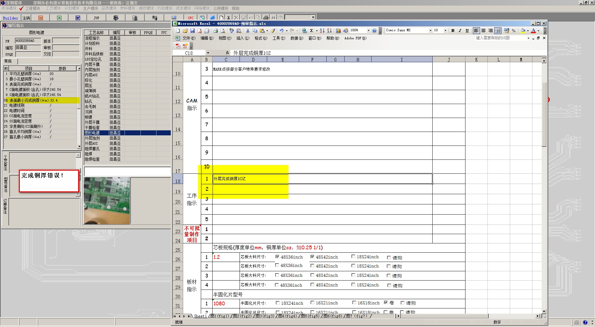
Task: Toggle Underline formatting
Action: click(467, 30)
